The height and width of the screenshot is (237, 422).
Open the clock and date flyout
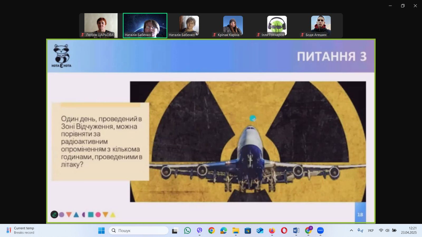pos(409,230)
